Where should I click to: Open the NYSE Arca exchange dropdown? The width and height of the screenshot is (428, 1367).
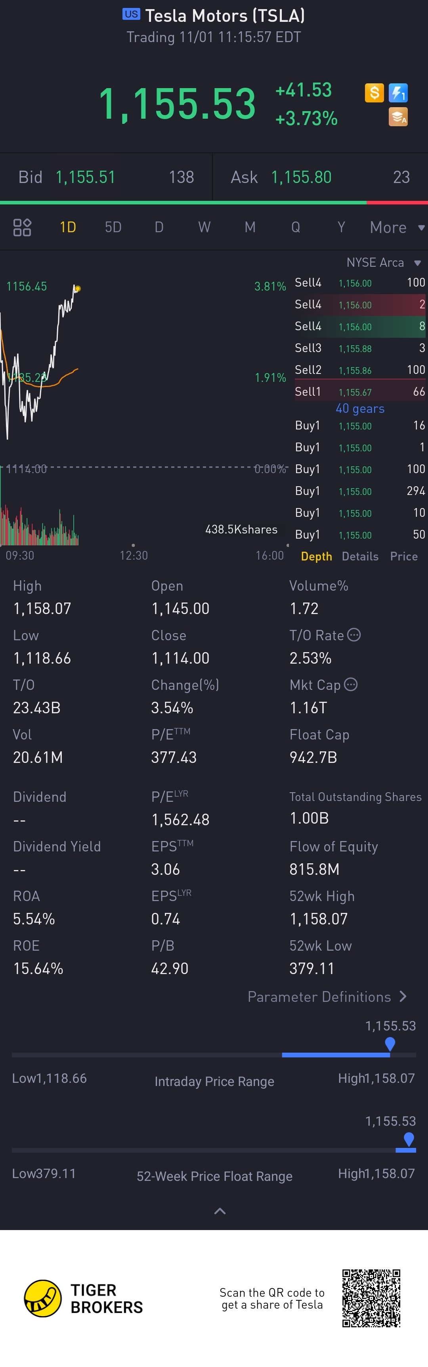pos(384,263)
